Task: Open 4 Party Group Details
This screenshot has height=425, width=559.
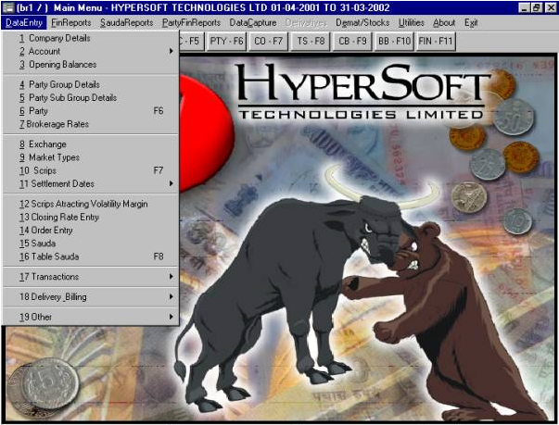Action: [91, 84]
